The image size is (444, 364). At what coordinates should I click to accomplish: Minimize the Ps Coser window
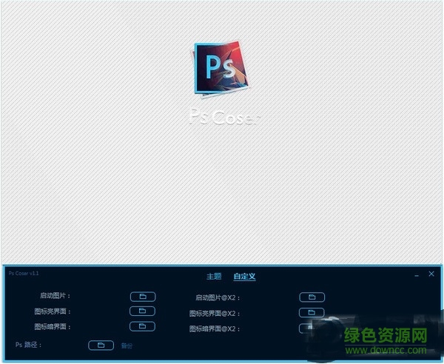(415, 274)
